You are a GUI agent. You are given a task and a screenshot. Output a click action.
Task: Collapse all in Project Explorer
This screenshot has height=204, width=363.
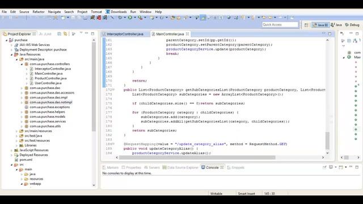pyautogui.click(x=59, y=34)
